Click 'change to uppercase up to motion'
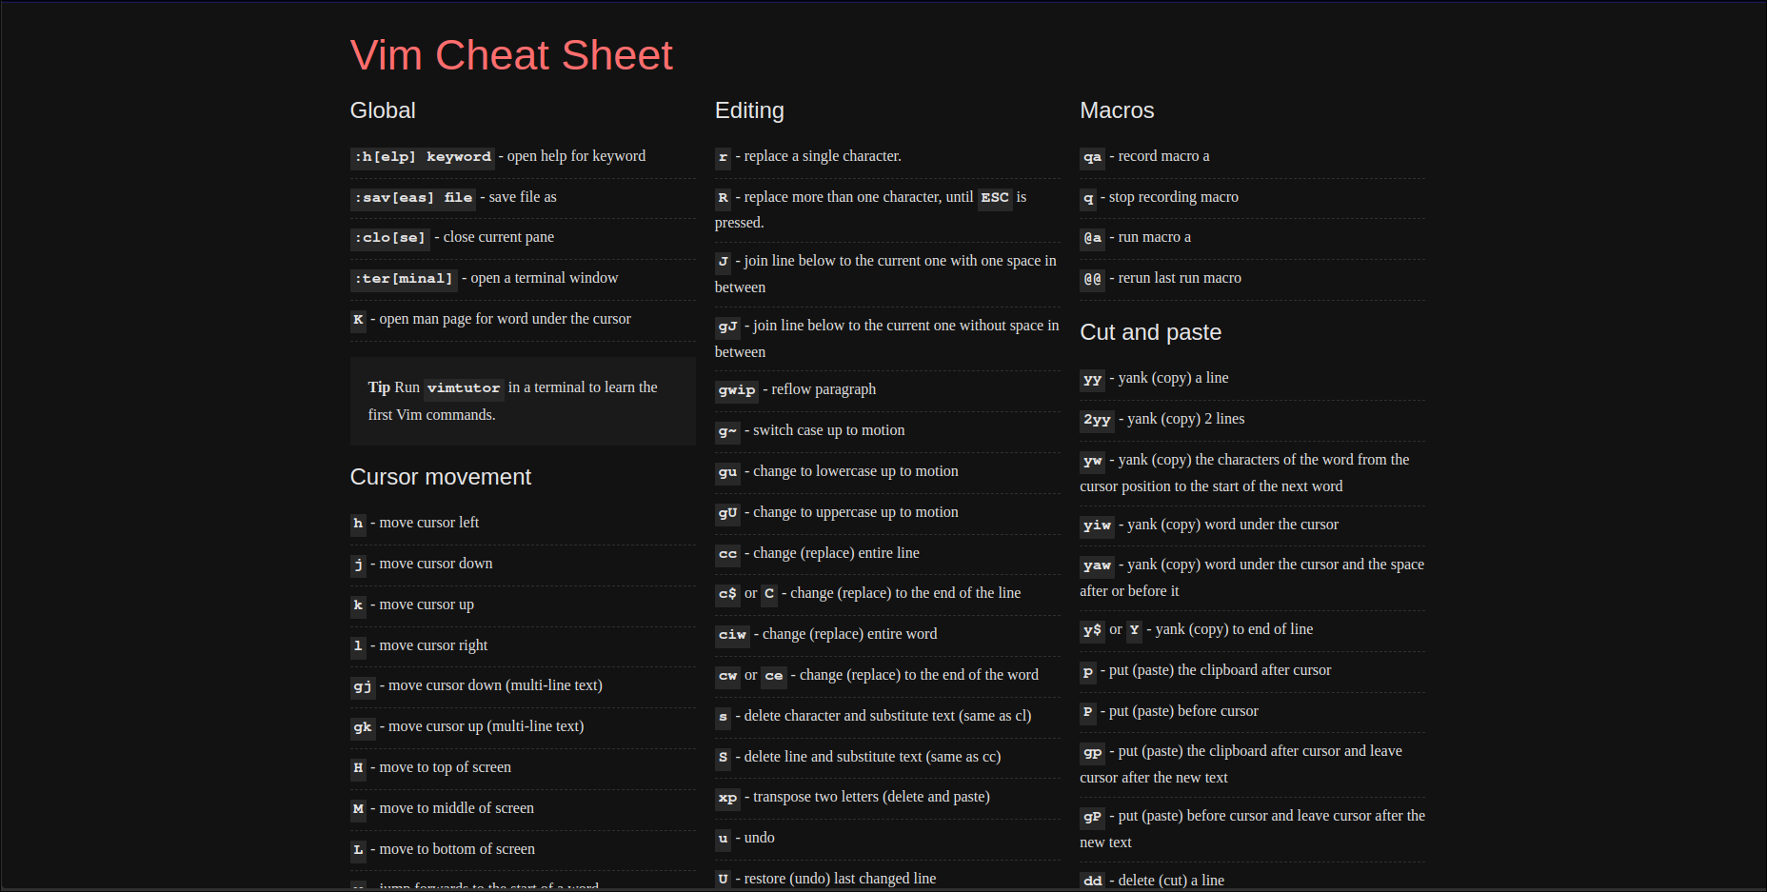The width and height of the screenshot is (1767, 892). pyautogui.click(x=855, y=512)
